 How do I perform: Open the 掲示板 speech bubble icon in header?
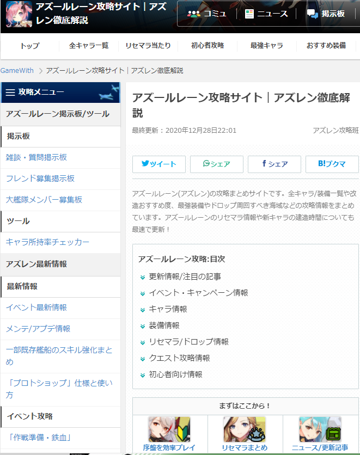[x=313, y=14]
